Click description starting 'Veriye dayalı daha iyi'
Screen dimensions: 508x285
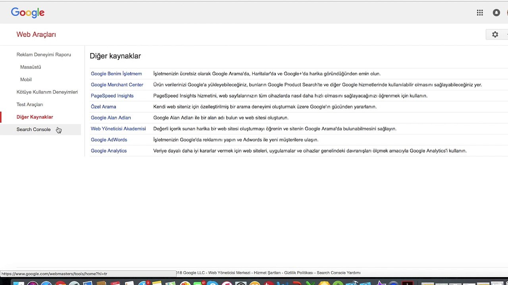pyautogui.click(x=310, y=151)
